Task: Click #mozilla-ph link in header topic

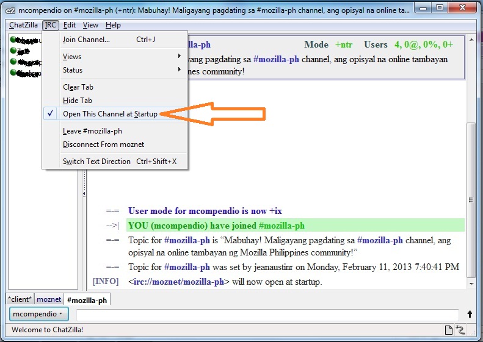Action: pos(276,59)
